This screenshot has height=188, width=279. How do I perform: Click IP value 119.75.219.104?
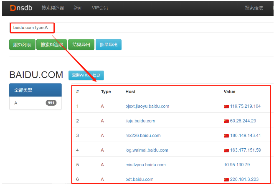tap(245, 106)
